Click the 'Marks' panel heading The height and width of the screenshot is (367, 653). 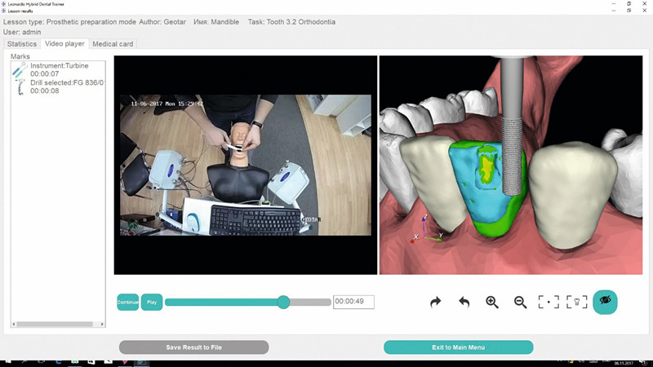click(20, 56)
